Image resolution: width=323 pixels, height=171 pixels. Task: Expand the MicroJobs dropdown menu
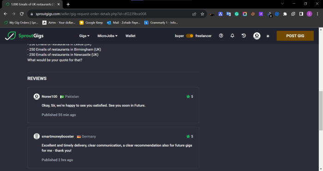[x=108, y=36]
